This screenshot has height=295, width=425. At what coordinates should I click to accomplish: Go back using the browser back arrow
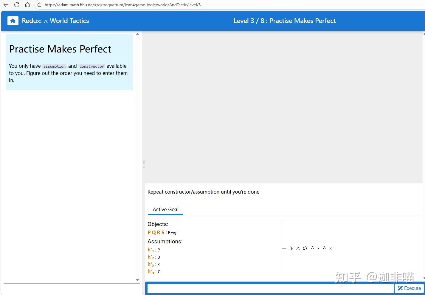pos(6,5)
